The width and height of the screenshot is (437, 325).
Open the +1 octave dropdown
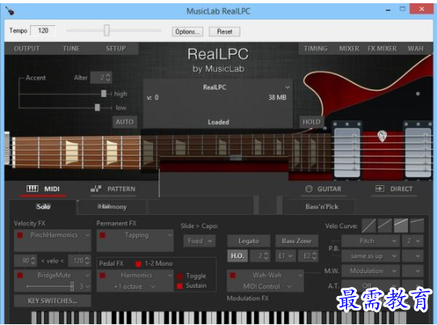[135, 286]
